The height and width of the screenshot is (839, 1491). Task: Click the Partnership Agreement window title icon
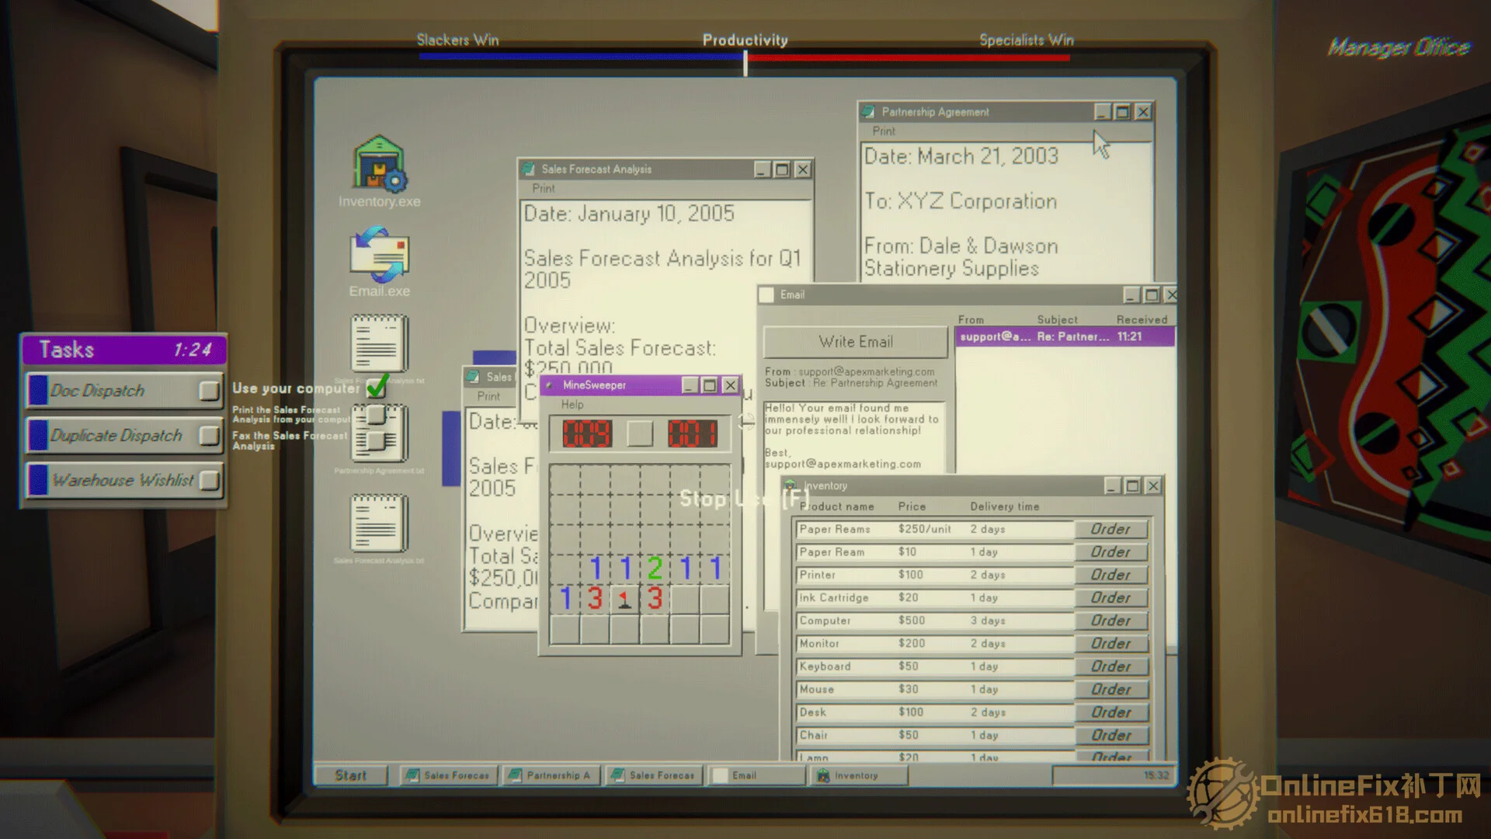(868, 112)
